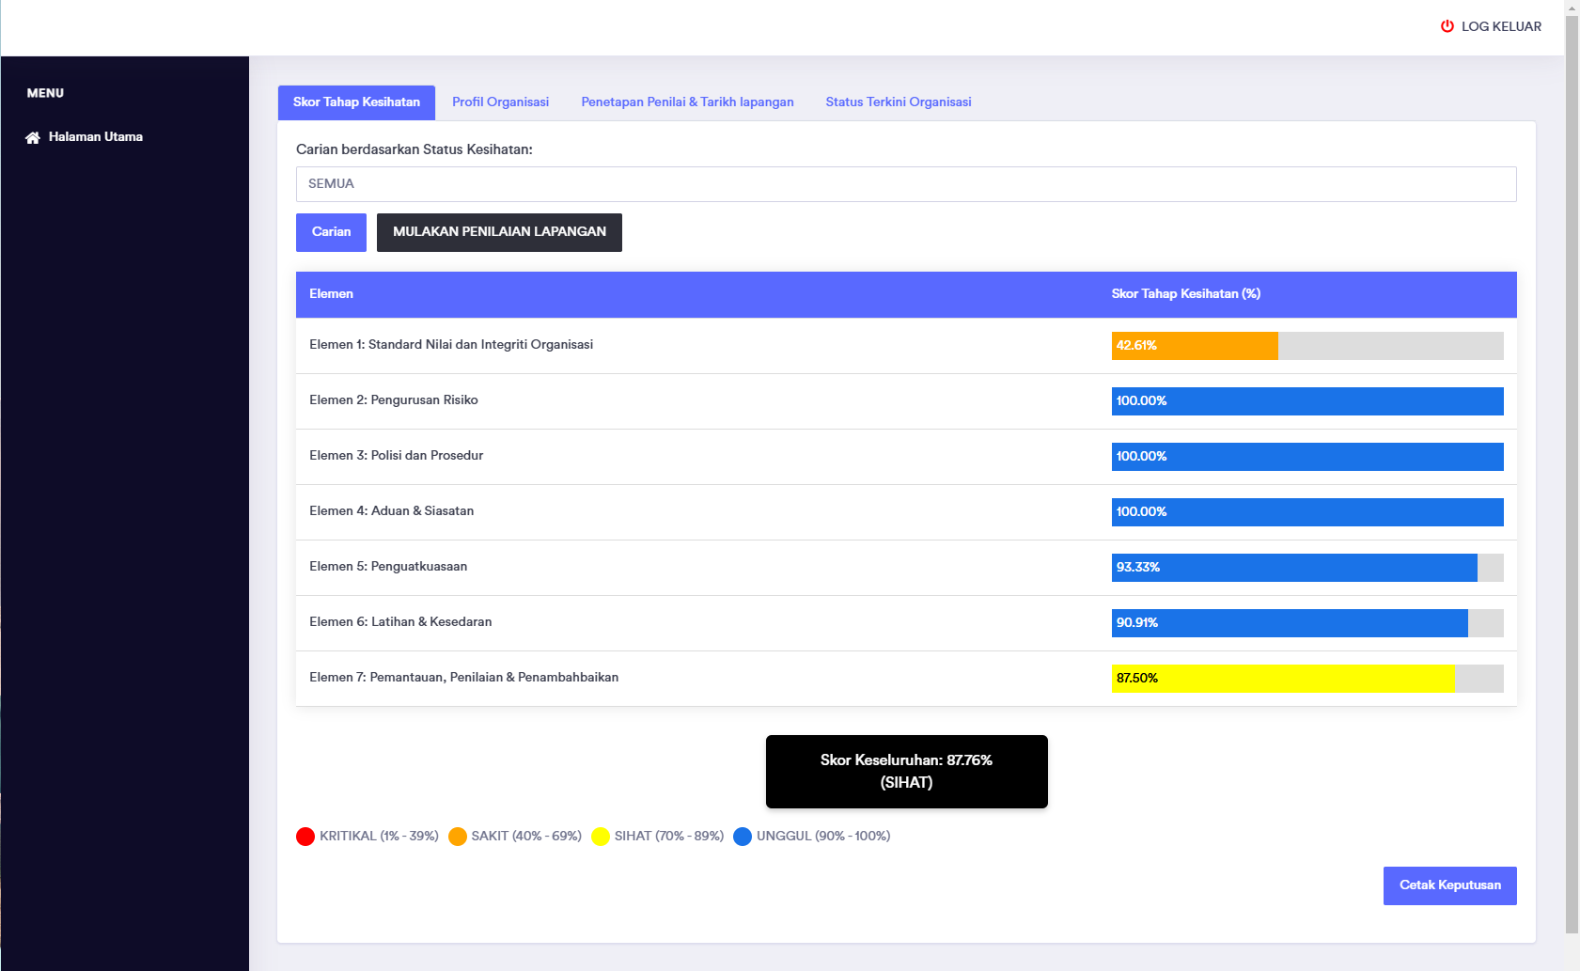Open Penetapan Penilai & Tarikh lapangan tab
The image size is (1580, 971).
point(687,102)
